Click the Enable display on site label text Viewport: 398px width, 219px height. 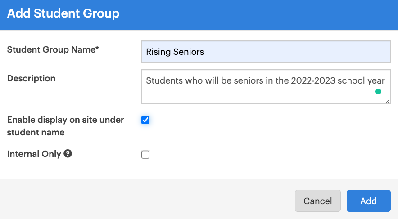click(x=65, y=126)
